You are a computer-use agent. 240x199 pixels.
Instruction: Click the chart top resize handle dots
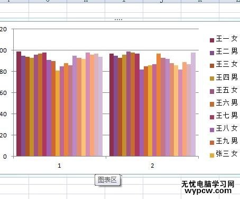click(x=118, y=20)
